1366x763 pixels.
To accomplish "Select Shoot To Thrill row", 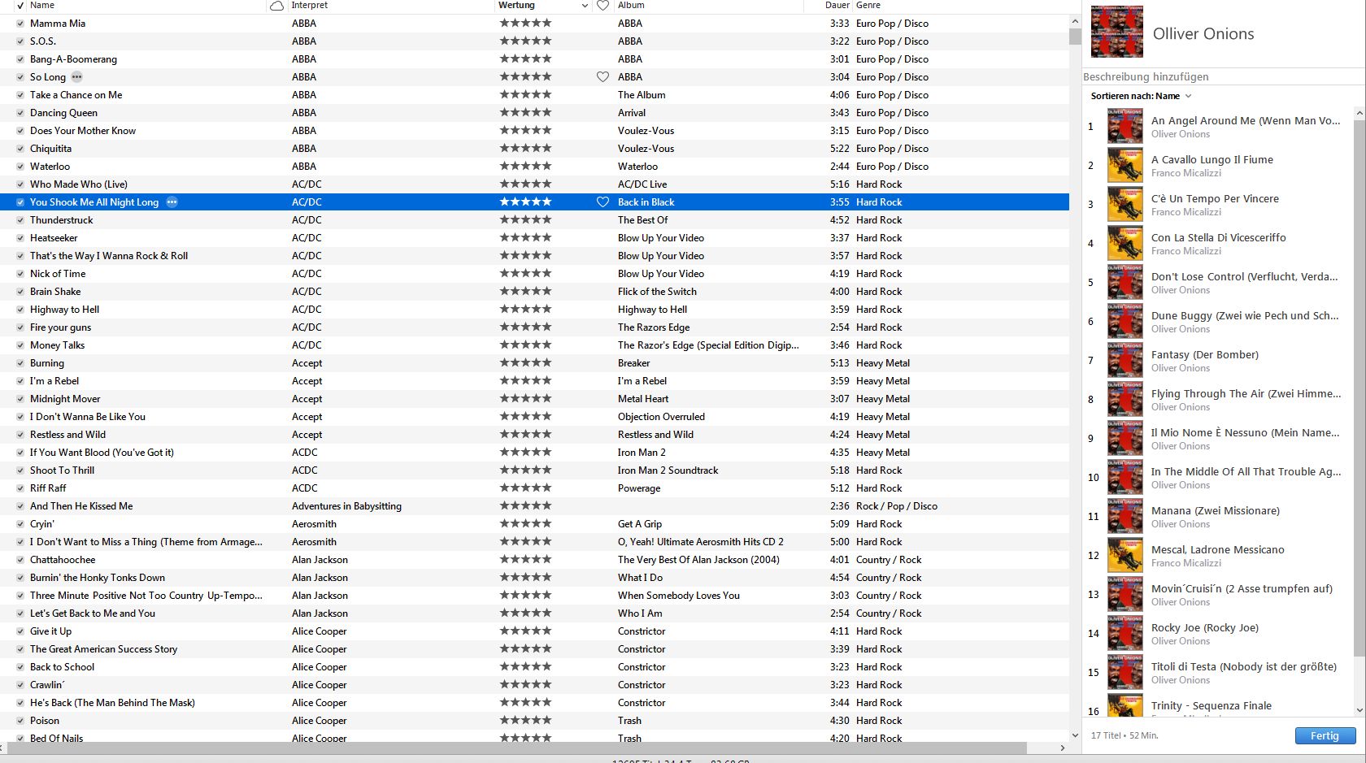I will (534, 470).
